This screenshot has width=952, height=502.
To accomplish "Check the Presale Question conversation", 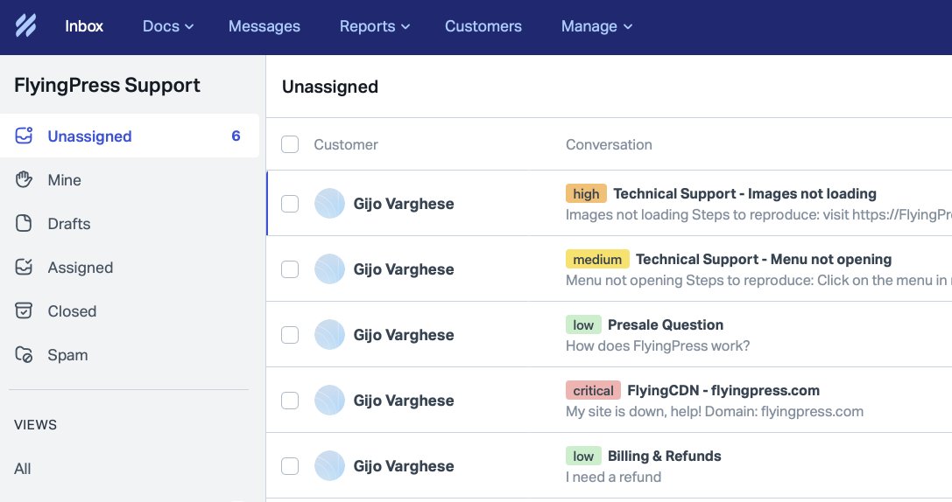I will [290, 335].
